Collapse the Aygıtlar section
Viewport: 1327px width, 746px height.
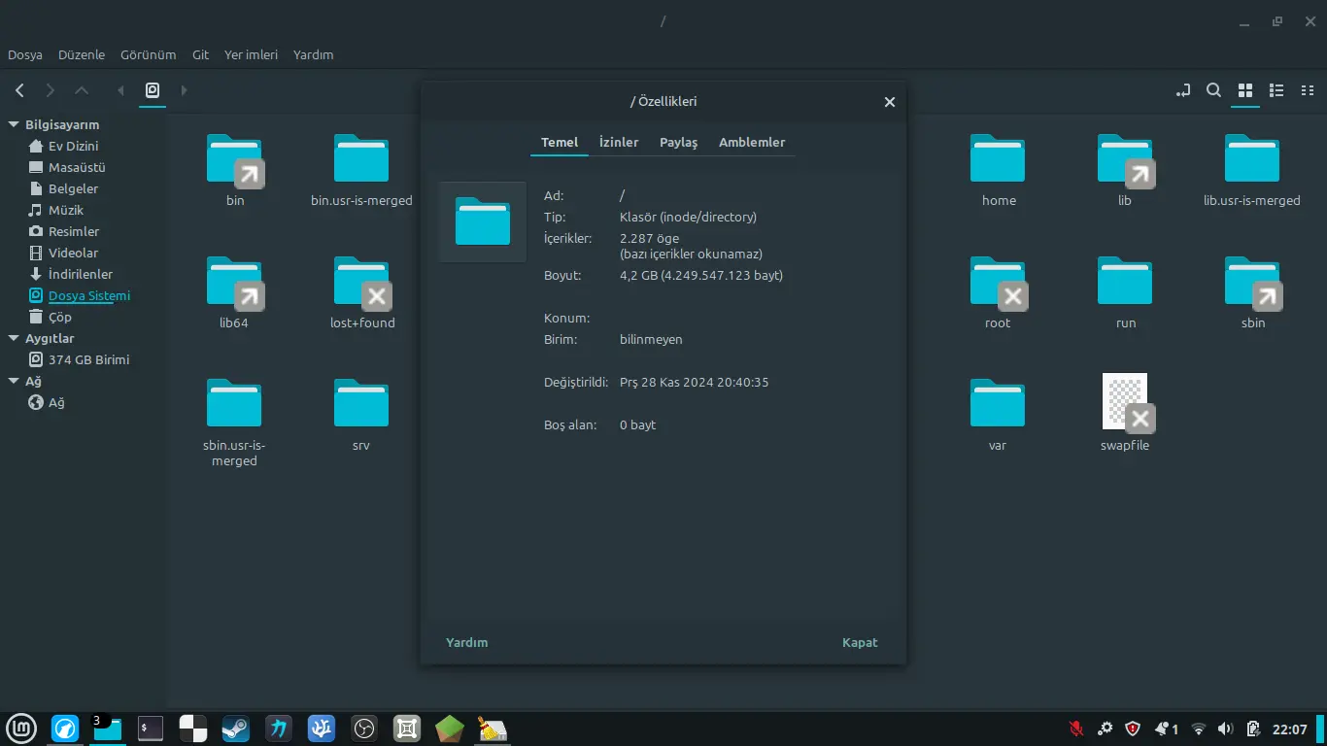14,338
